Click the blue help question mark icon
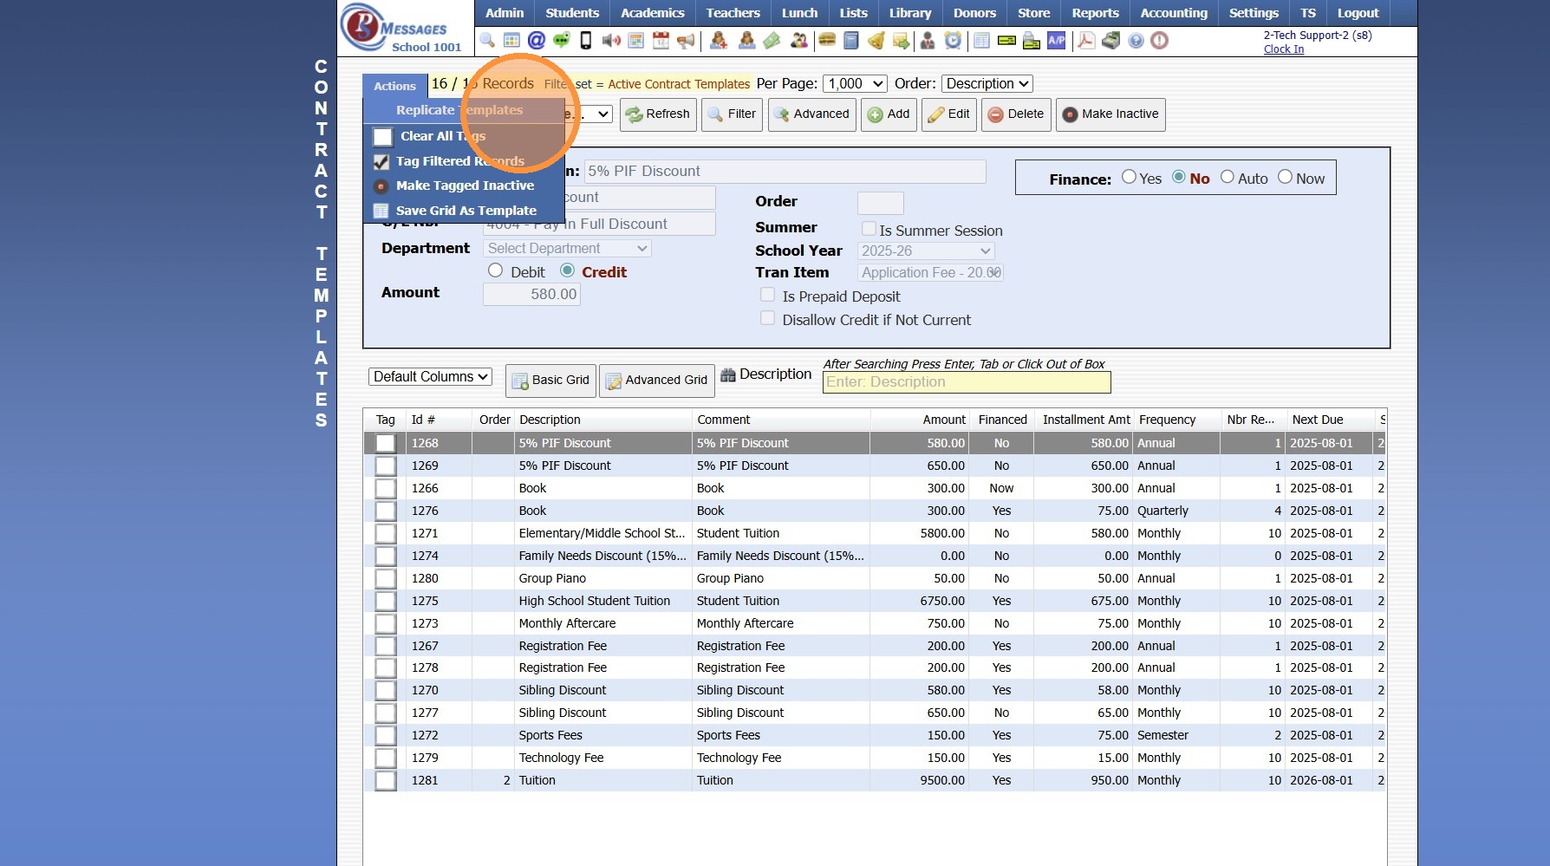The height and width of the screenshot is (866, 1550). coord(1136,41)
